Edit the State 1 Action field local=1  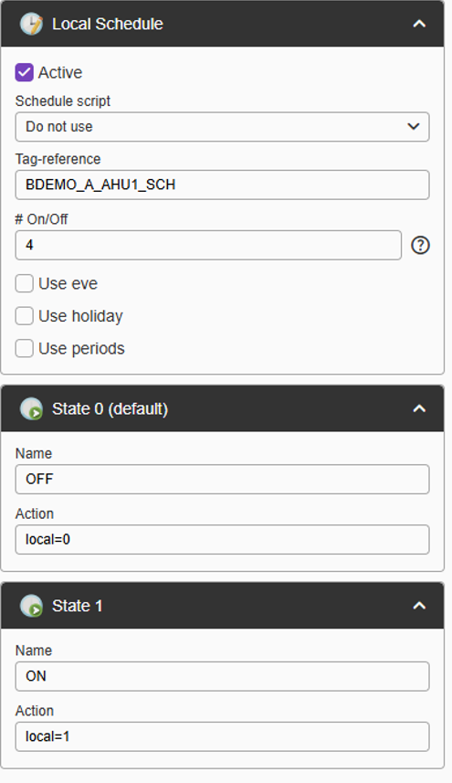[222, 736]
